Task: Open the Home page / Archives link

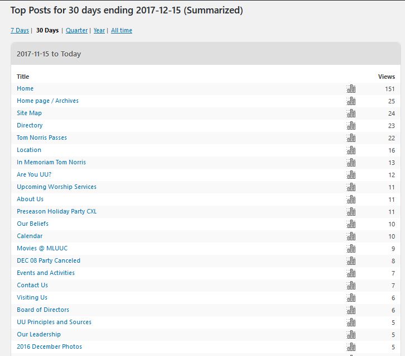Action: click(47, 101)
